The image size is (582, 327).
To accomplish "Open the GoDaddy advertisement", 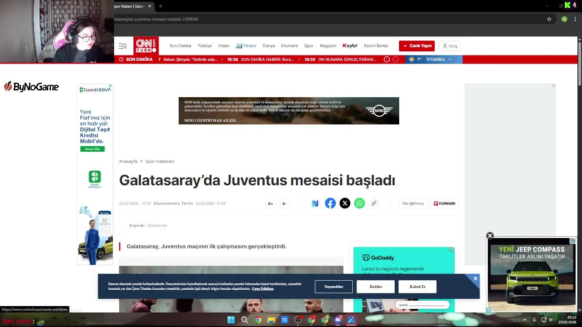I will pyautogui.click(x=404, y=279).
